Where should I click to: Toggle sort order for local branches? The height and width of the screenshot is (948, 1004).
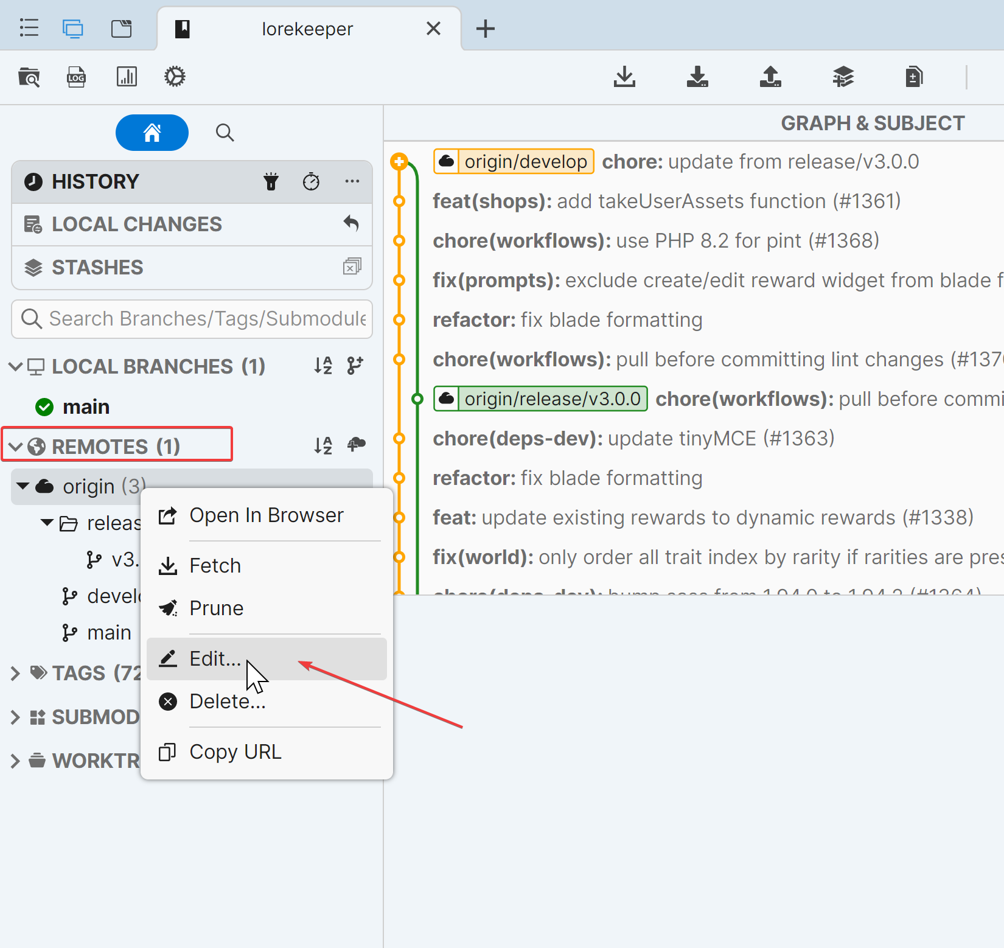pos(323,366)
